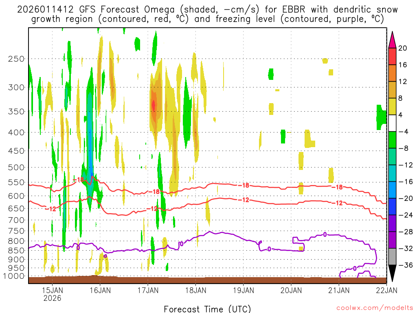This screenshot has width=417, height=313.
Task: Click the Forecast Time (UTC) axis title
Action: coord(207,309)
